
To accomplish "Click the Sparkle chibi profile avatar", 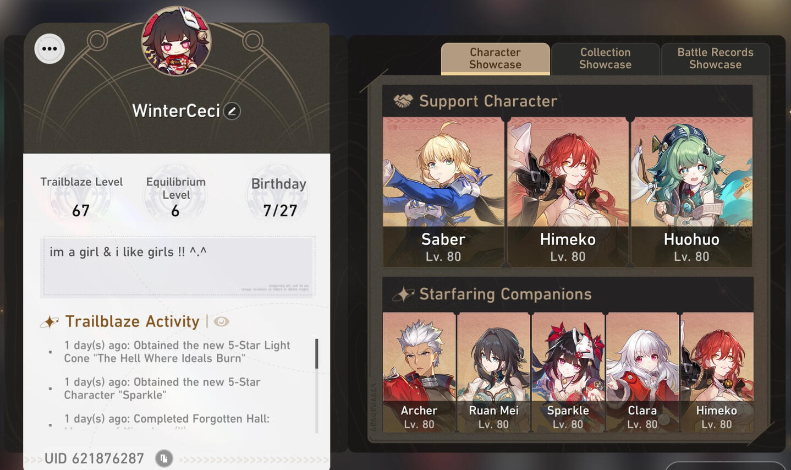I will tap(176, 41).
